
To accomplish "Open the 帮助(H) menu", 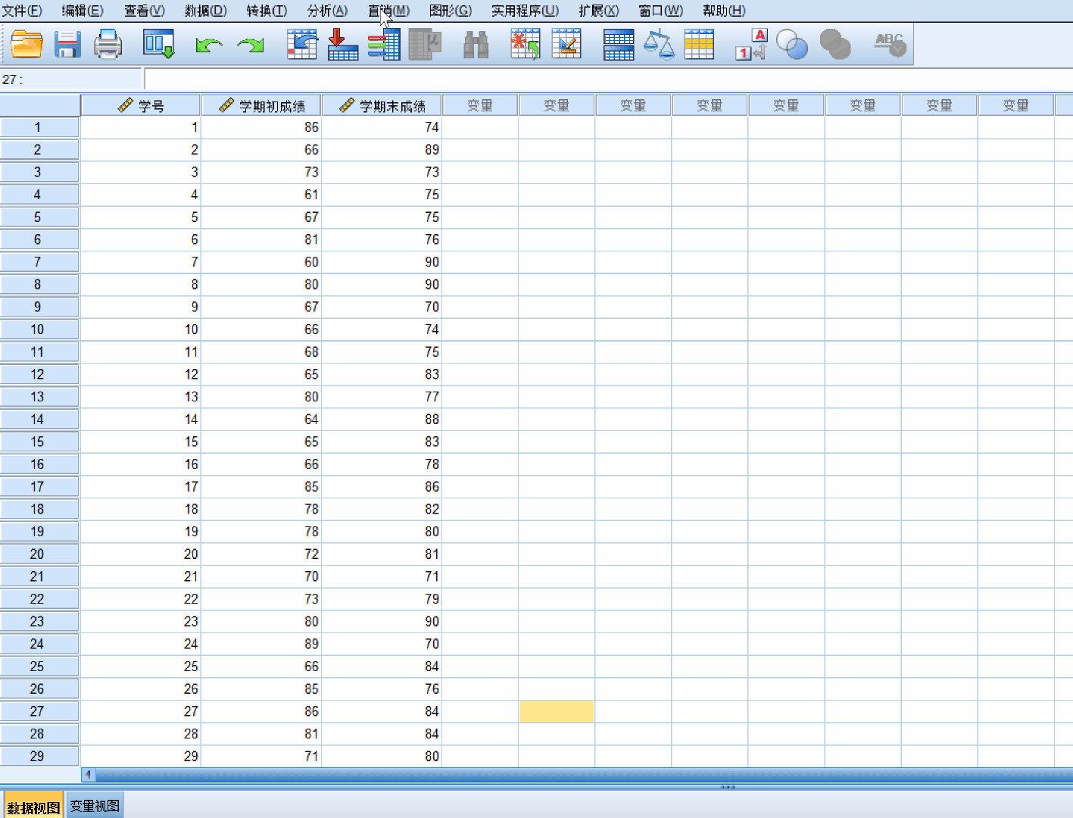I will tap(724, 11).
